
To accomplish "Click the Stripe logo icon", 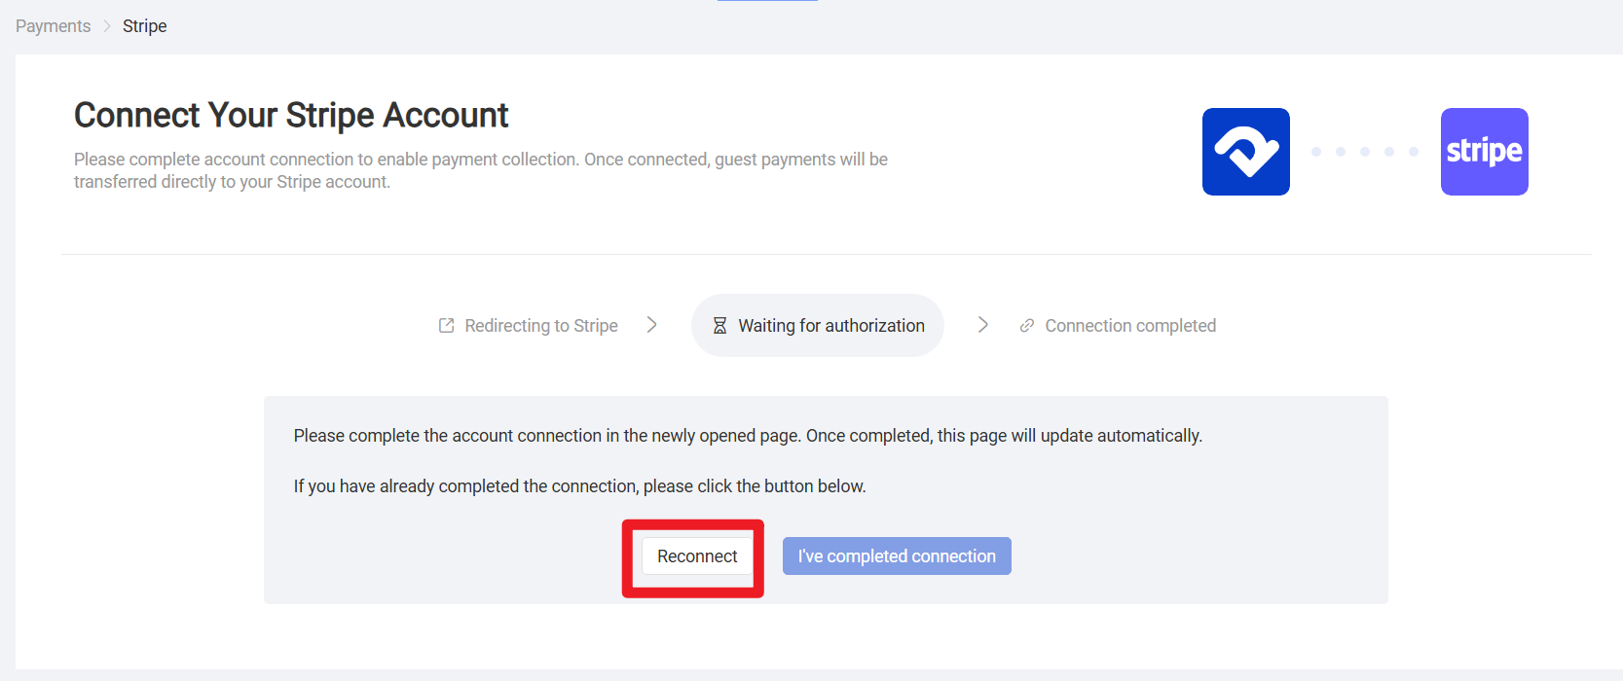I will 1484,152.
